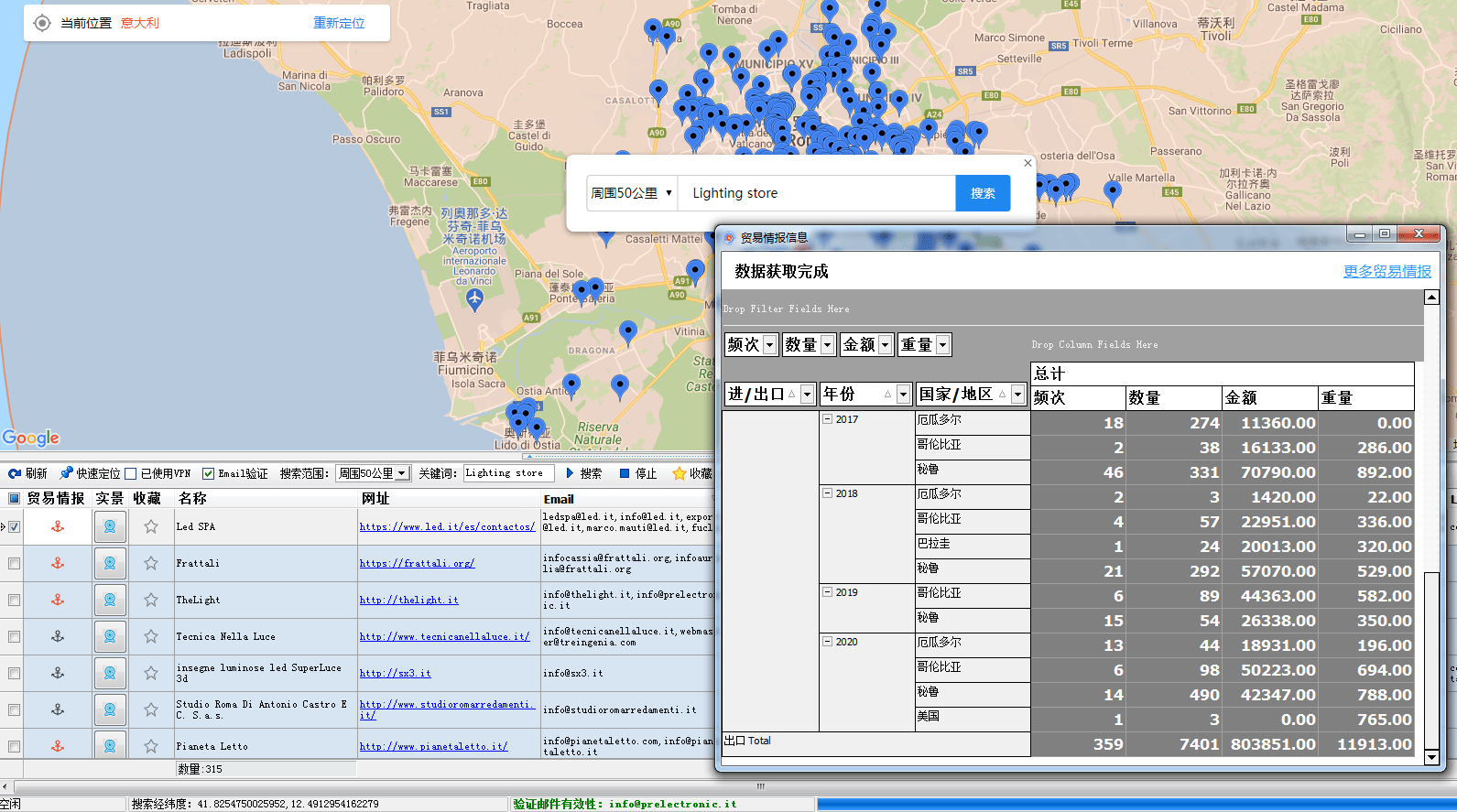Check the insegne luminose led SuperLuce checkbox
The width and height of the screenshot is (1457, 812).
14,673
